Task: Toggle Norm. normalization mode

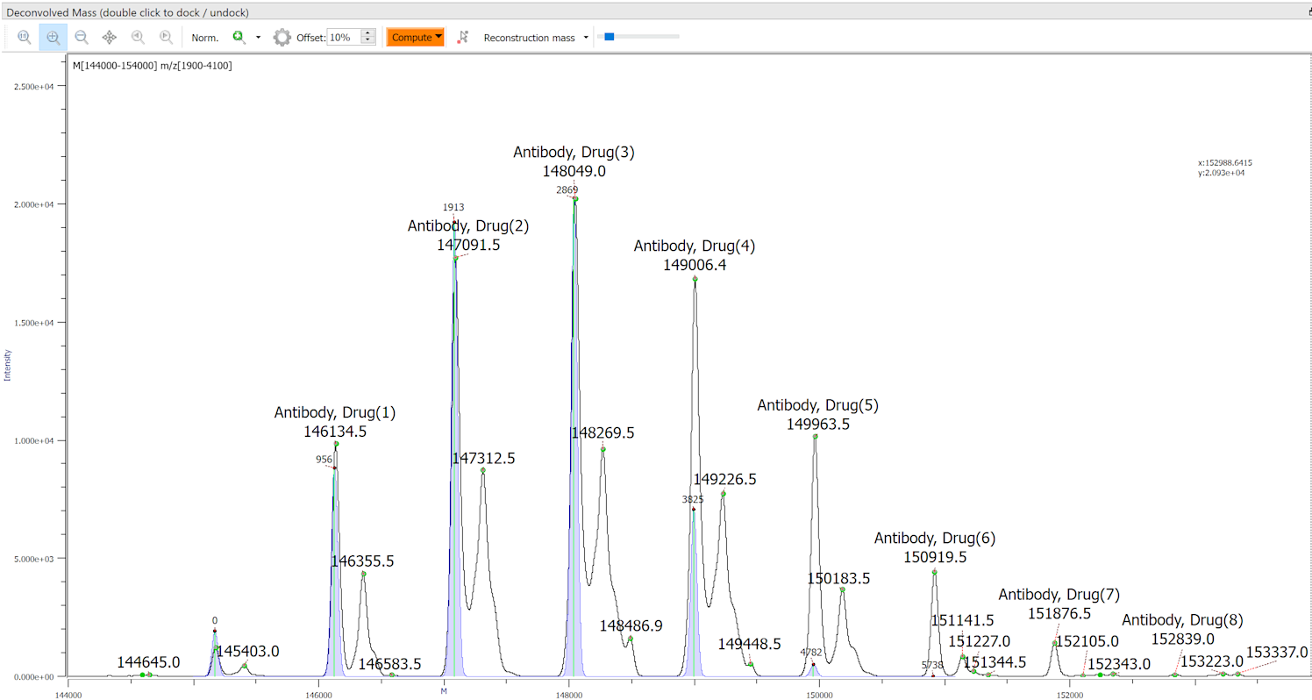Action: point(205,38)
